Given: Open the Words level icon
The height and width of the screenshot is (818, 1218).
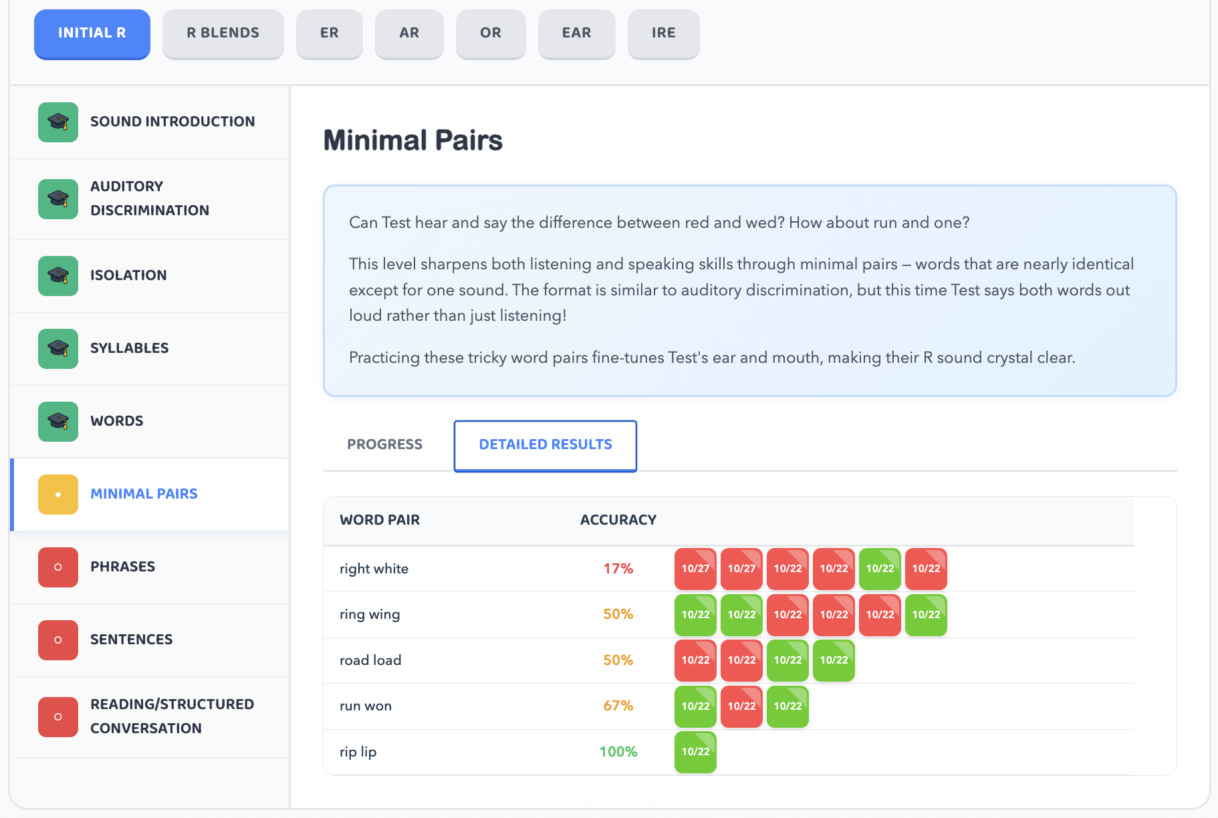Looking at the screenshot, I should pos(58,421).
